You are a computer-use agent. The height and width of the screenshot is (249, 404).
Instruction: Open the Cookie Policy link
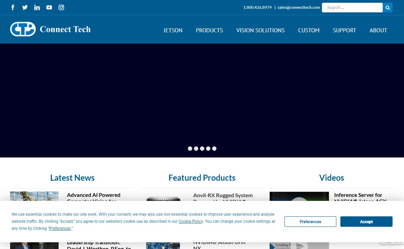(x=191, y=221)
